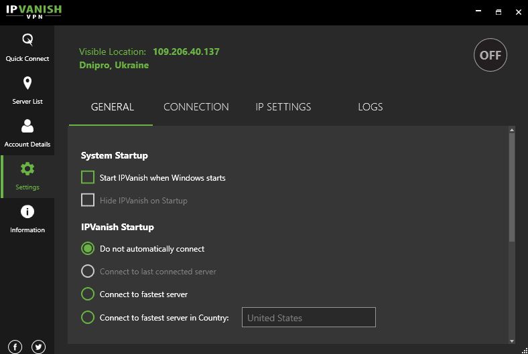The height and width of the screenshot is (354, 528).
Task: Choose Connect to fastest server option
Action: [x=88, y=294]
